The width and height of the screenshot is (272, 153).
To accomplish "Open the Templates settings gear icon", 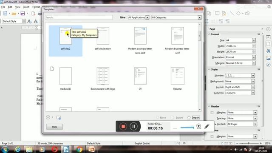I will click(48, 117).
